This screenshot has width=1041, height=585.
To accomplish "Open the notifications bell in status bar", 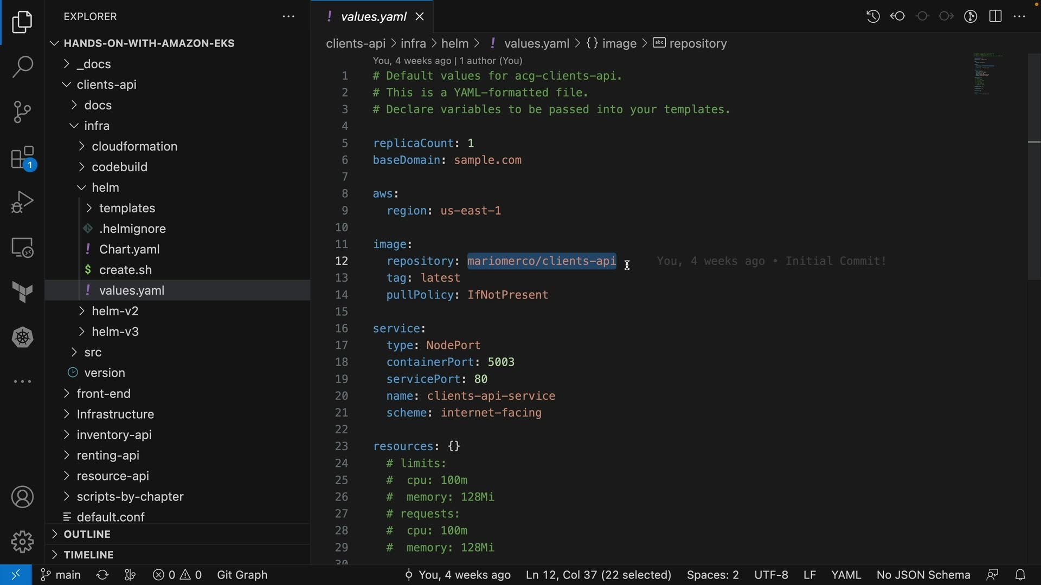I will [1020, 575].
